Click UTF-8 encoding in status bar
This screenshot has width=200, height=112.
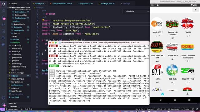159,109
